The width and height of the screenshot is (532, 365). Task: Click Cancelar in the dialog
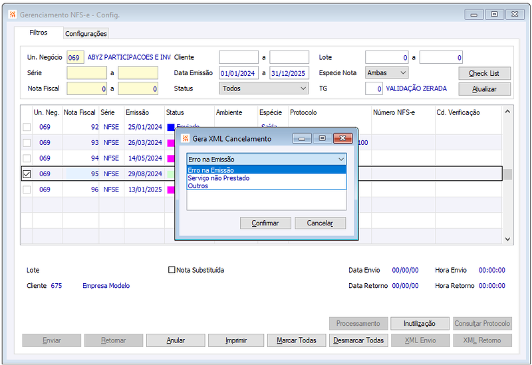click(320, 223)
